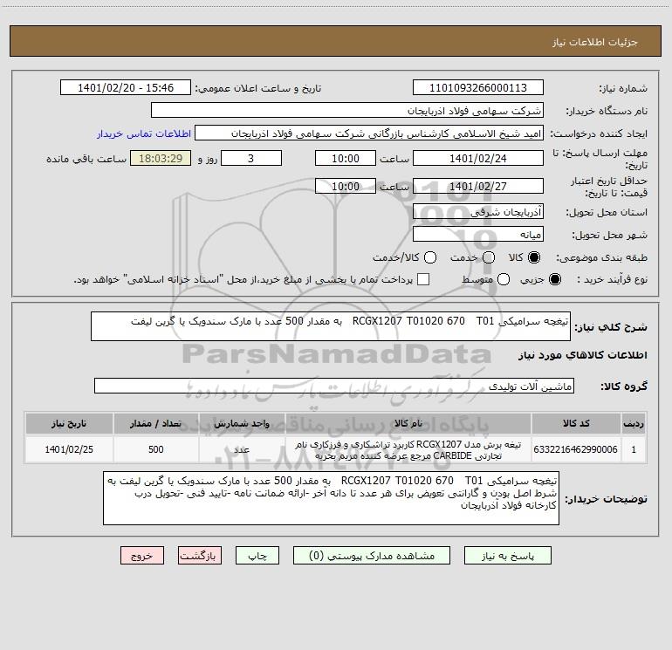Click the item name cell تیغه برش RCGX1207
The width and height of the screenshot is (672, 650).
click(x=408, y=449)
